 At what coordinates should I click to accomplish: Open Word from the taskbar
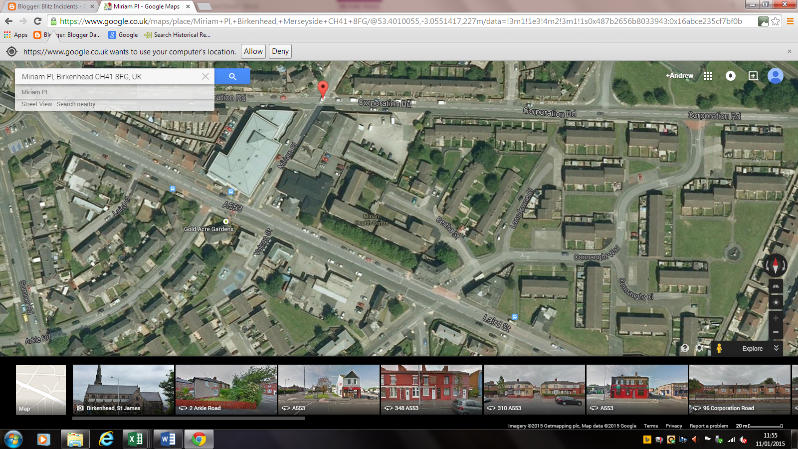[x=168, y=439]
